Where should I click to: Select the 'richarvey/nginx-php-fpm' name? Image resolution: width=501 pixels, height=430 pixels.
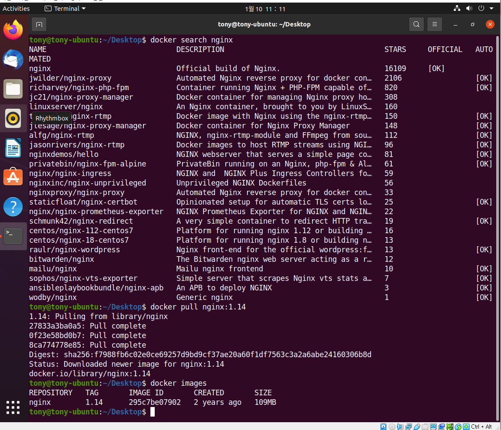[x=79, y=88]
